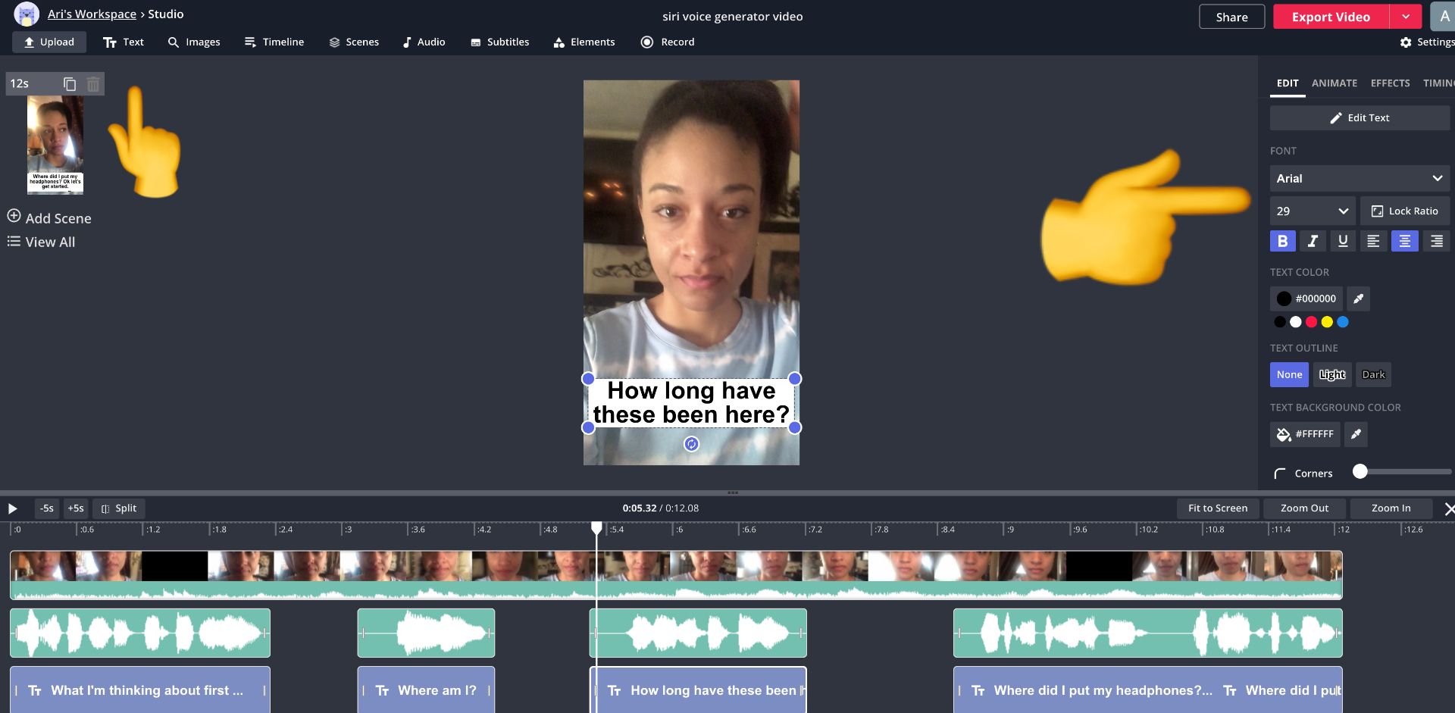Click the Share button
The image size is (1455, 713).
[1231, 17]
